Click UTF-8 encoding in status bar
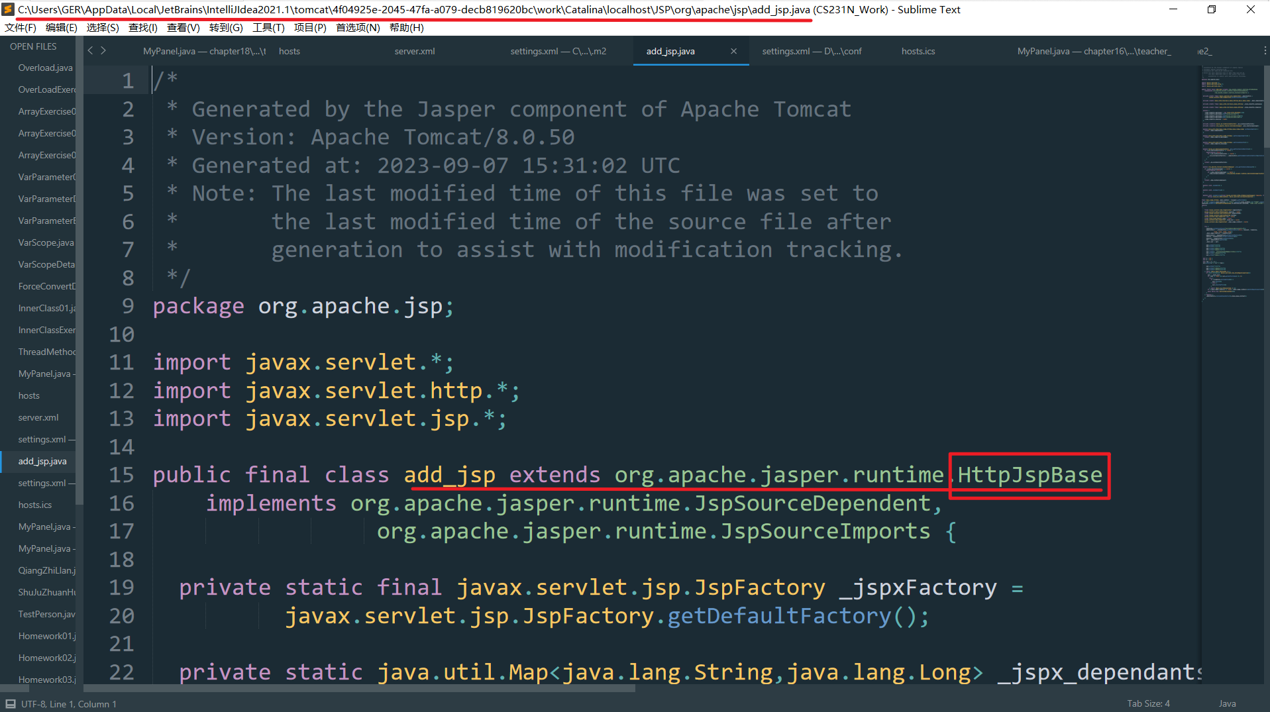The width and height of the screenshot is (1270, 712). pos(32,703)
